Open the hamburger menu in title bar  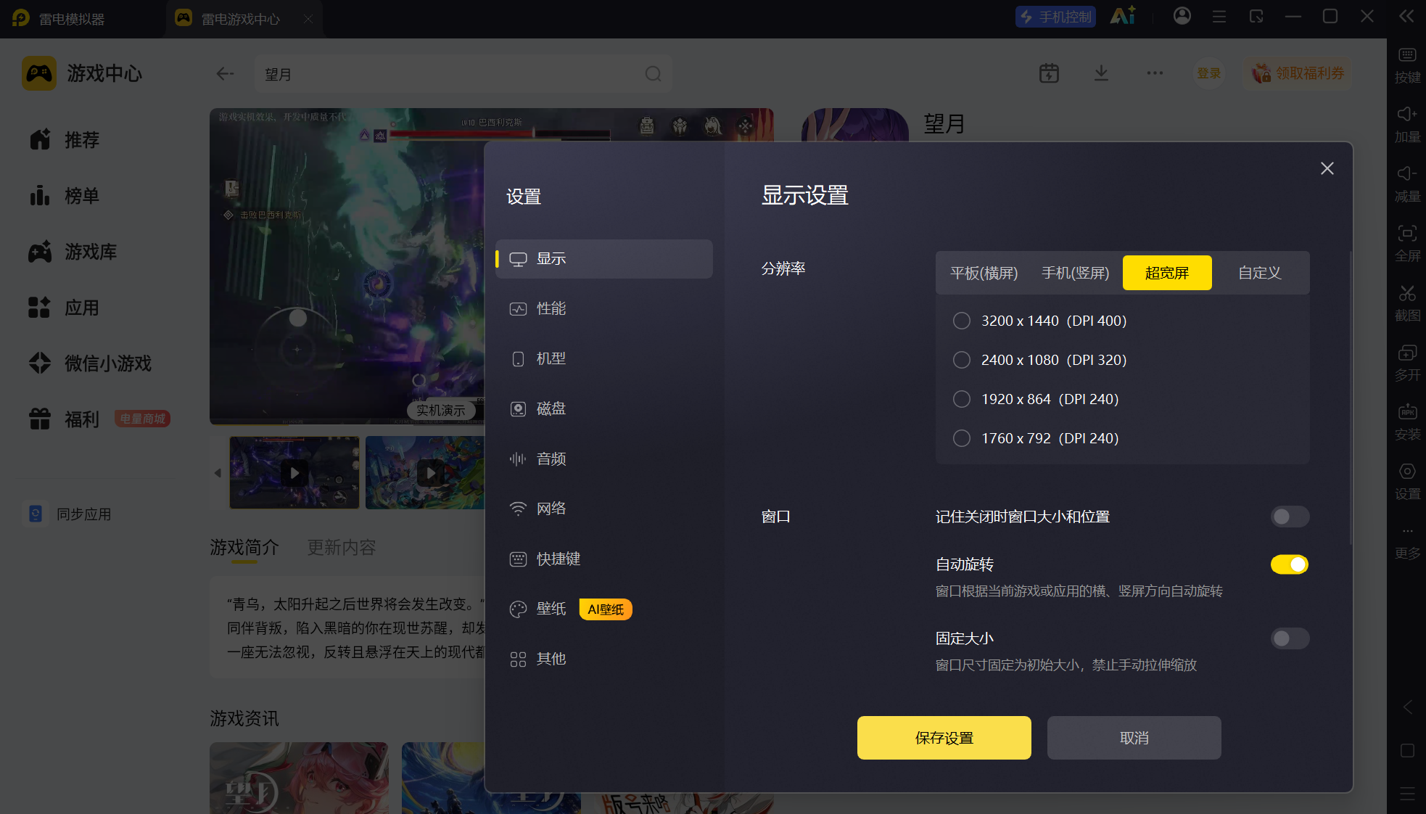[x=1219, y=16]
